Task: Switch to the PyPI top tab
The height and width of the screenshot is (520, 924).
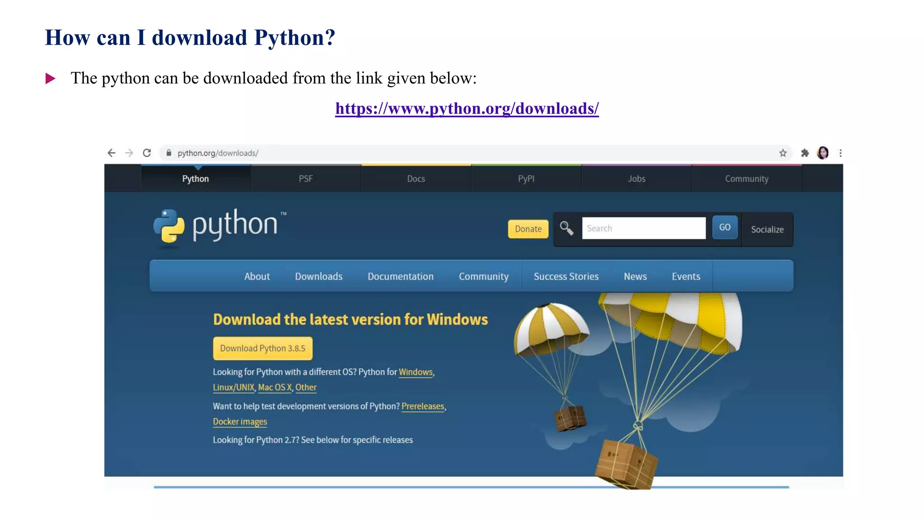Action: point(526,179)
